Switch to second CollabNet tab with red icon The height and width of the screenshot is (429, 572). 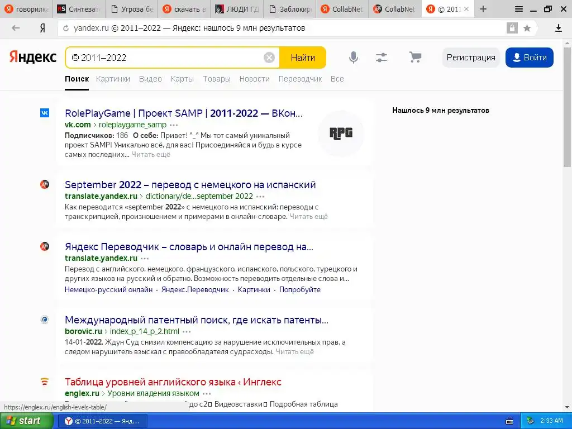pos(395,9)
